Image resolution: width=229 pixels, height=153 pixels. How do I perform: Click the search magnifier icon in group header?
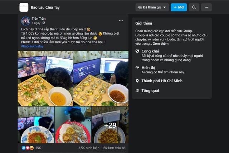(194, 7)
